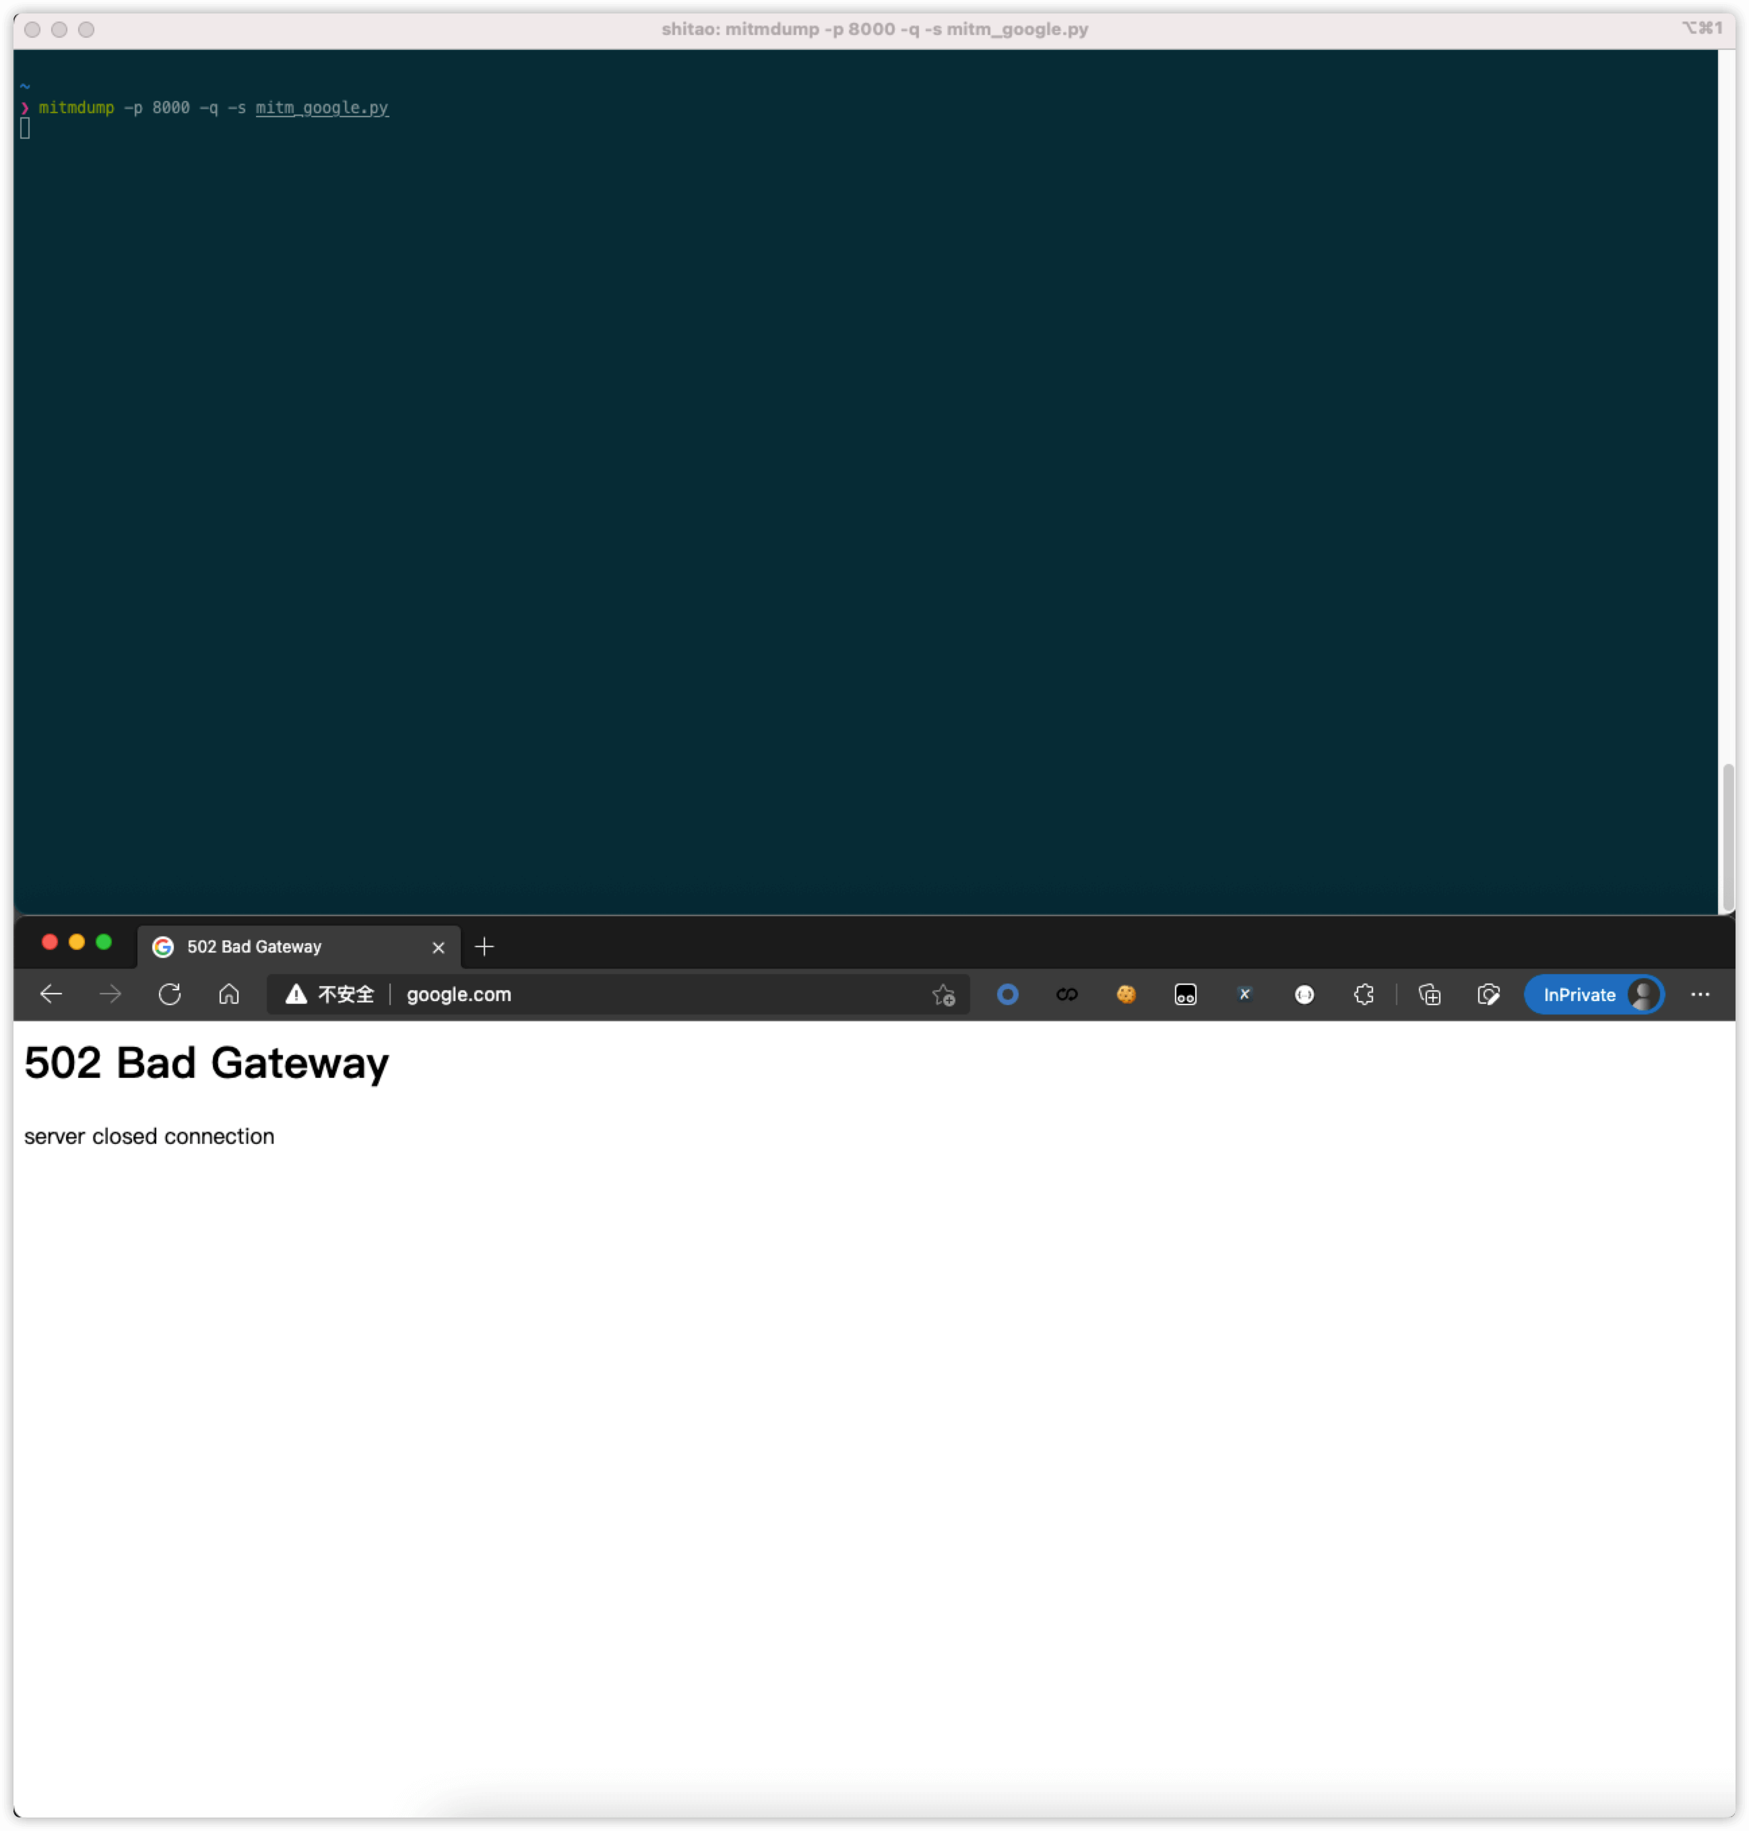Open the InPrivate profile menu
Viewport: 1749px width, 1831px height.
coord(1593,995)
